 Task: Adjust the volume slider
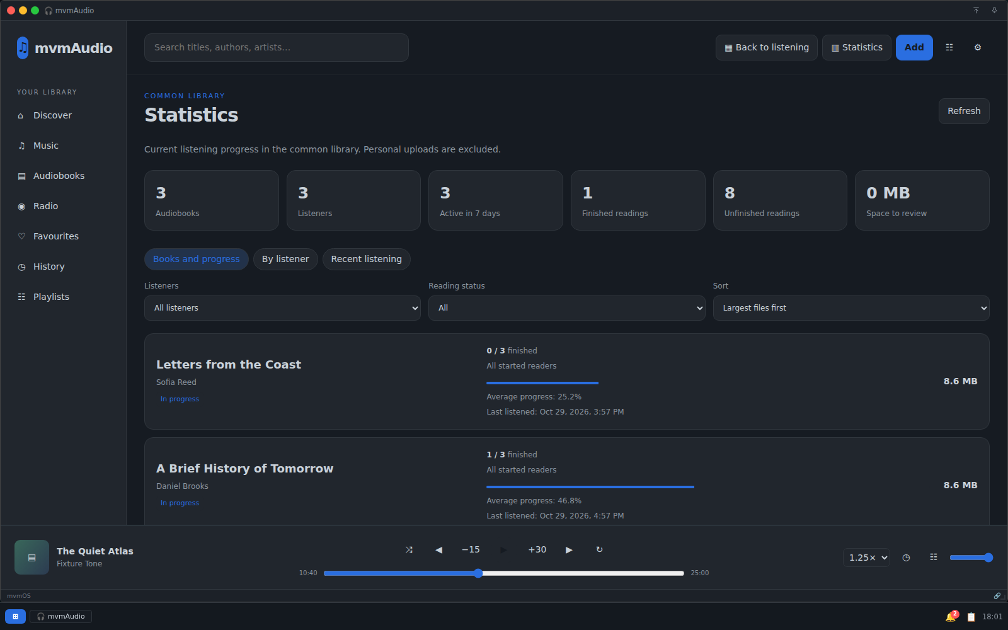[x=971, y=558]
